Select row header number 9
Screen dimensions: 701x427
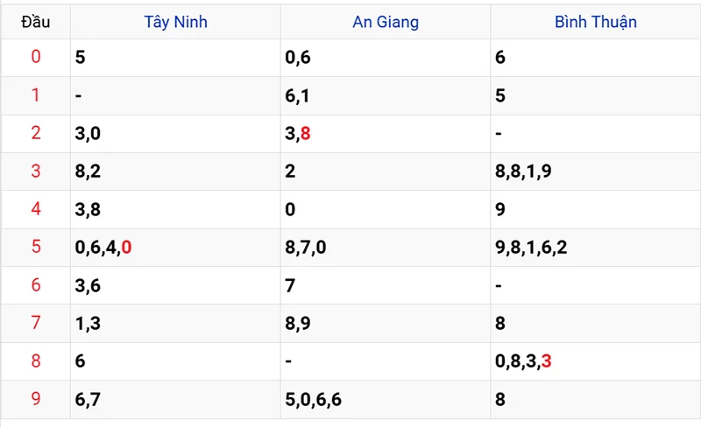pos(35,399)
